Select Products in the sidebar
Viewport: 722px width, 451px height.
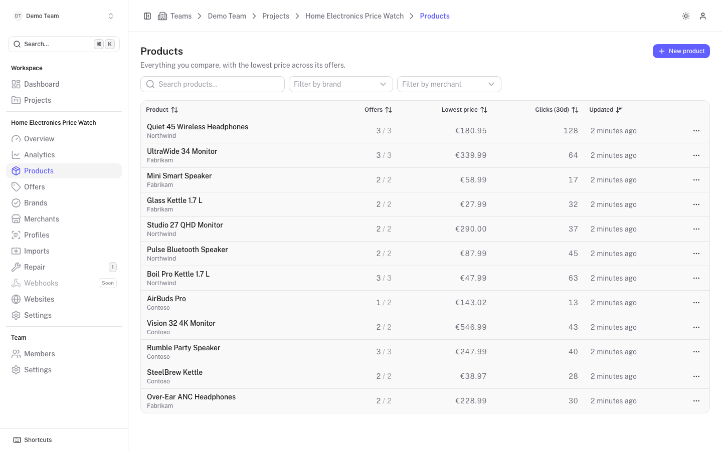pos(64,171)
